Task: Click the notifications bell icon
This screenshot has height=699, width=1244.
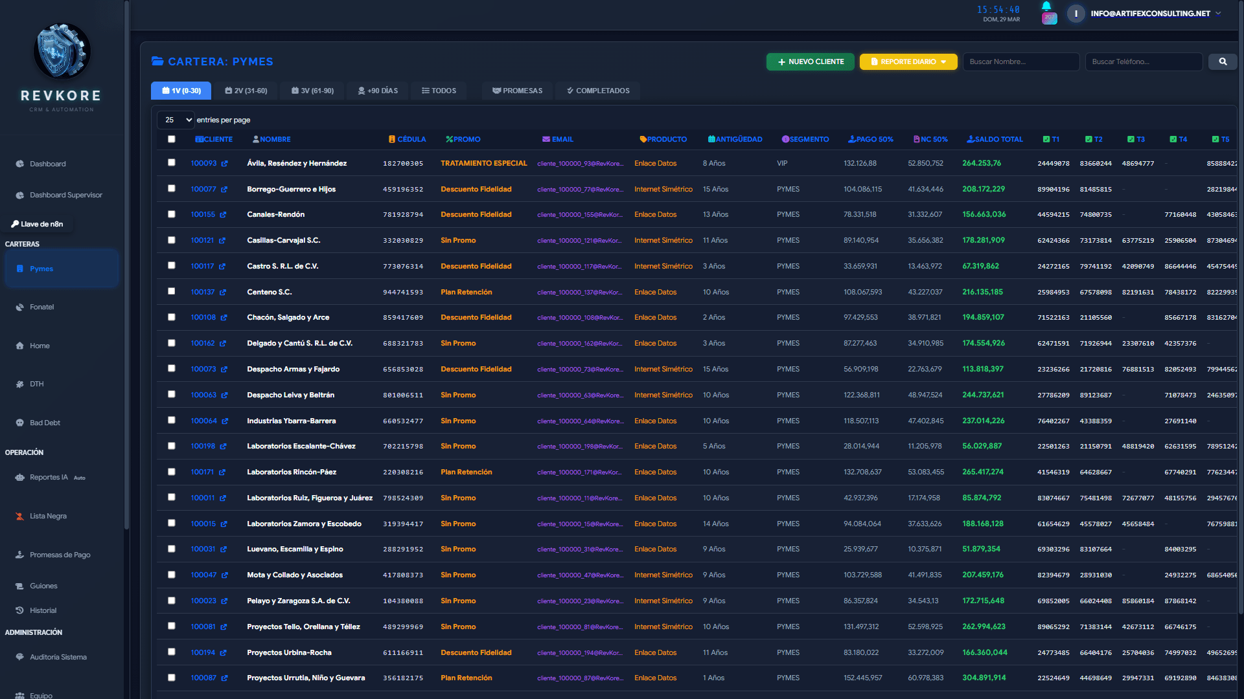Action: tap(1046, 5)
